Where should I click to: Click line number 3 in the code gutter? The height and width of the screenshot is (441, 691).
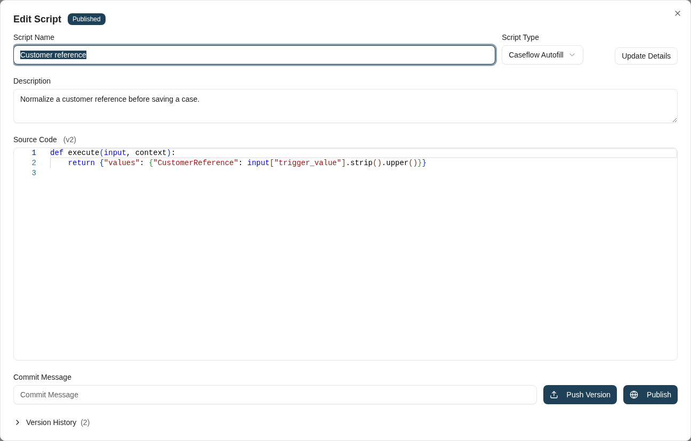tap(34, 173)
